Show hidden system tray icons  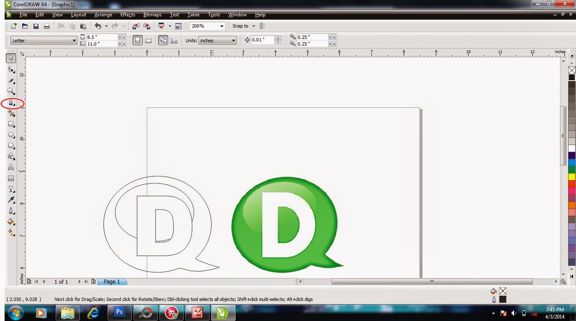pyautogui.click(x=494, y=313)
